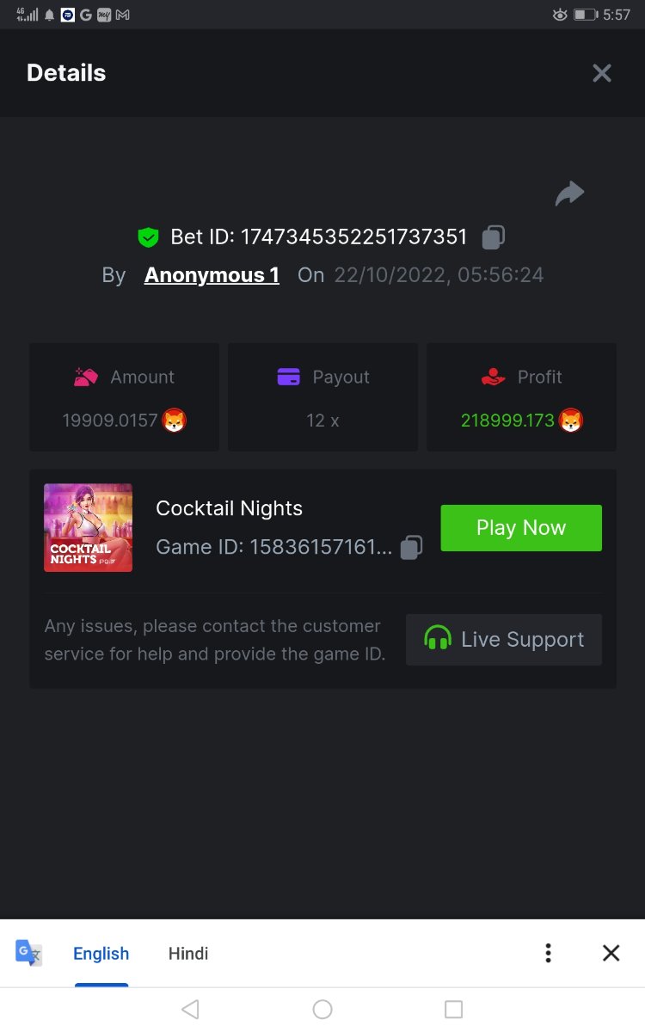Viewport: 645px width, 1032px height.
Task: Dismiss the translation bar
Action: point(611,953)
